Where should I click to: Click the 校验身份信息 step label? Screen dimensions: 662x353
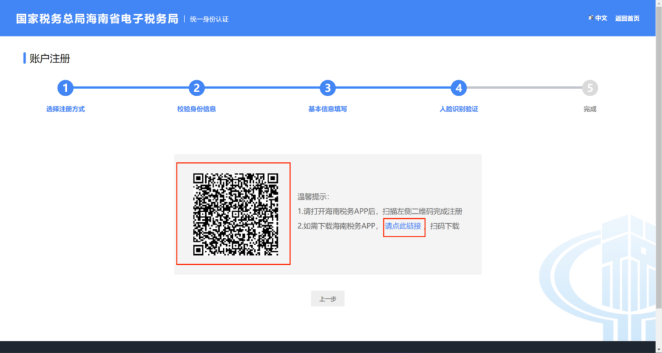pyautogui.click(x=196, y=109)
